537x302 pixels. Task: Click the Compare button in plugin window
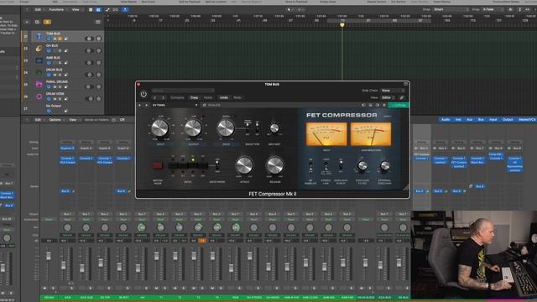[x=177, y=97]
